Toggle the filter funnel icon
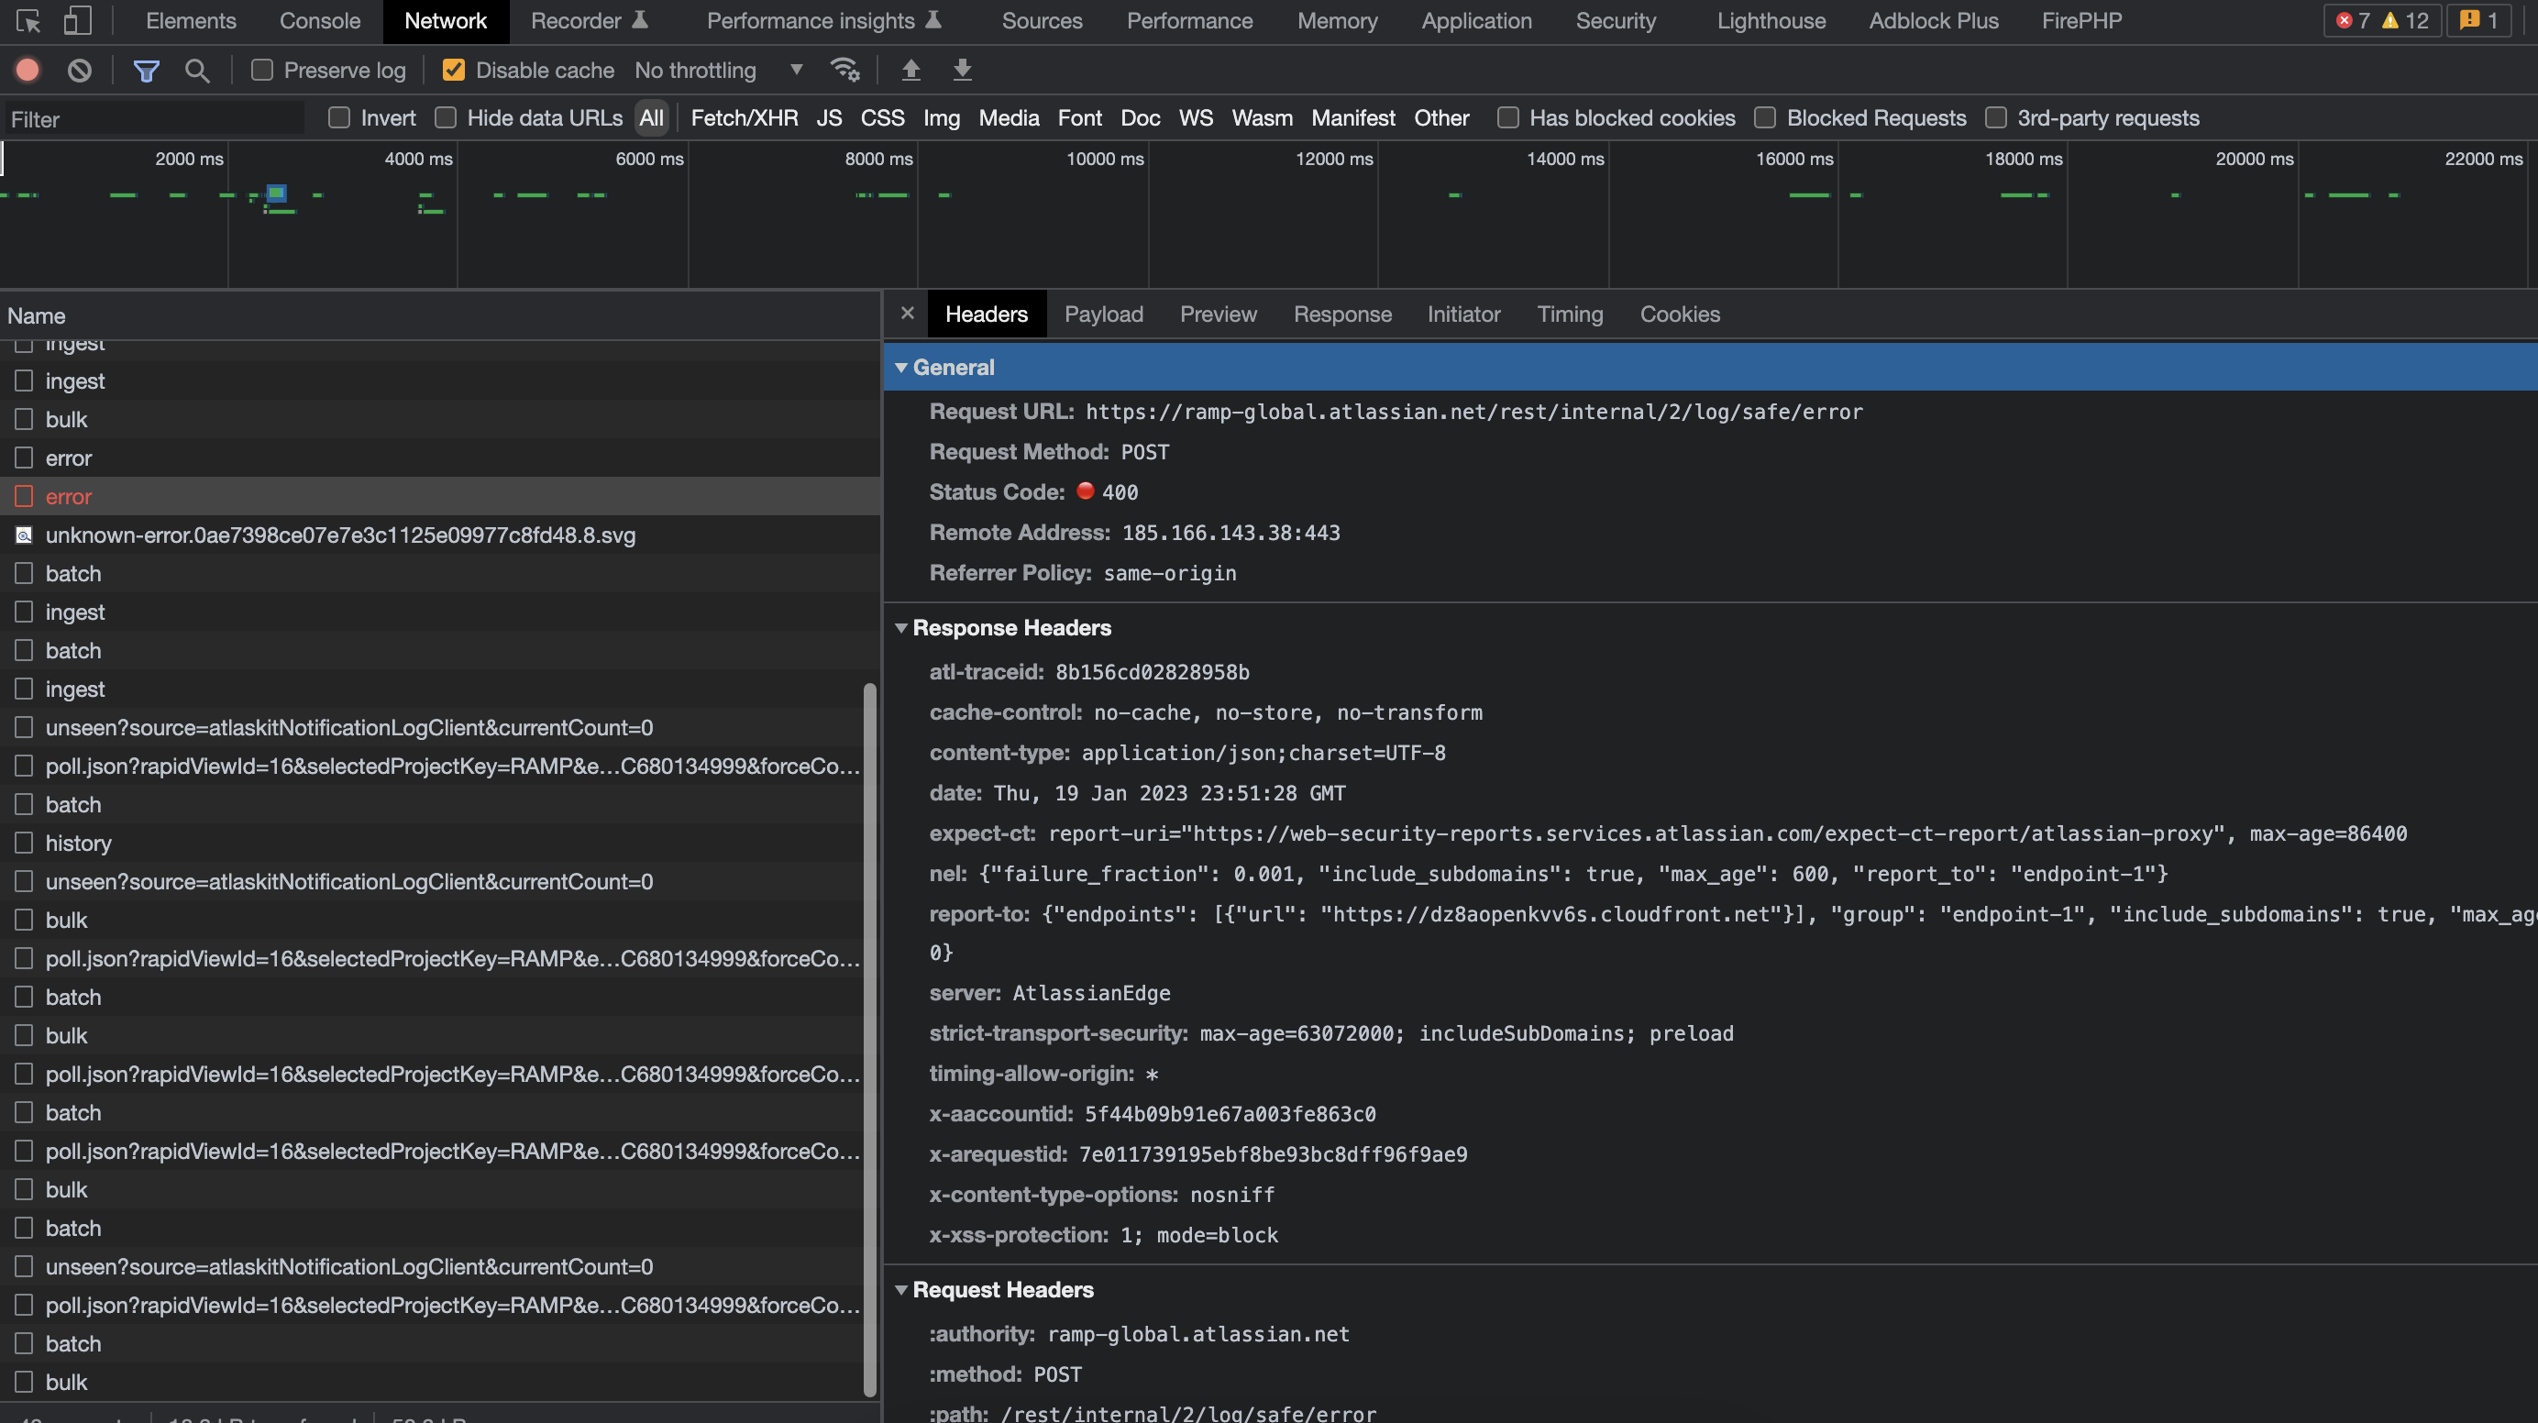This screenshot has height=1423, width=2538. tap(147, 70)
